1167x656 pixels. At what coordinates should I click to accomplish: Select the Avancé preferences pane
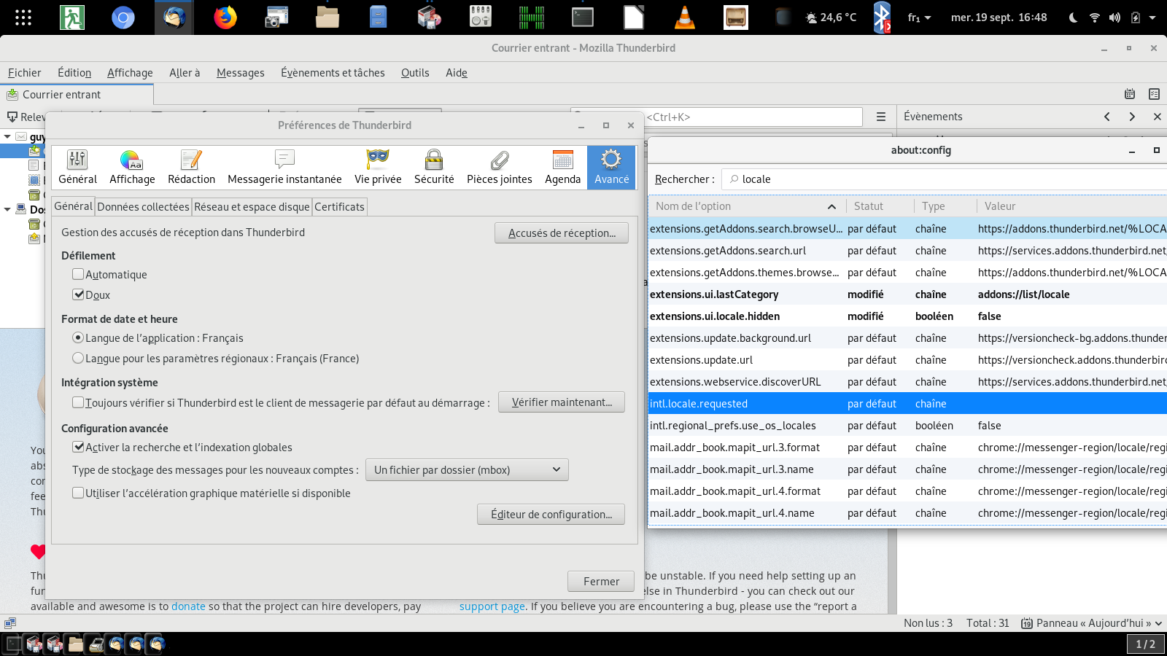pos(611,168)
